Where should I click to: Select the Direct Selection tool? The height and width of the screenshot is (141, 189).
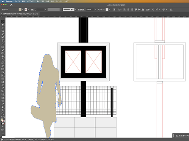(3, 25)
